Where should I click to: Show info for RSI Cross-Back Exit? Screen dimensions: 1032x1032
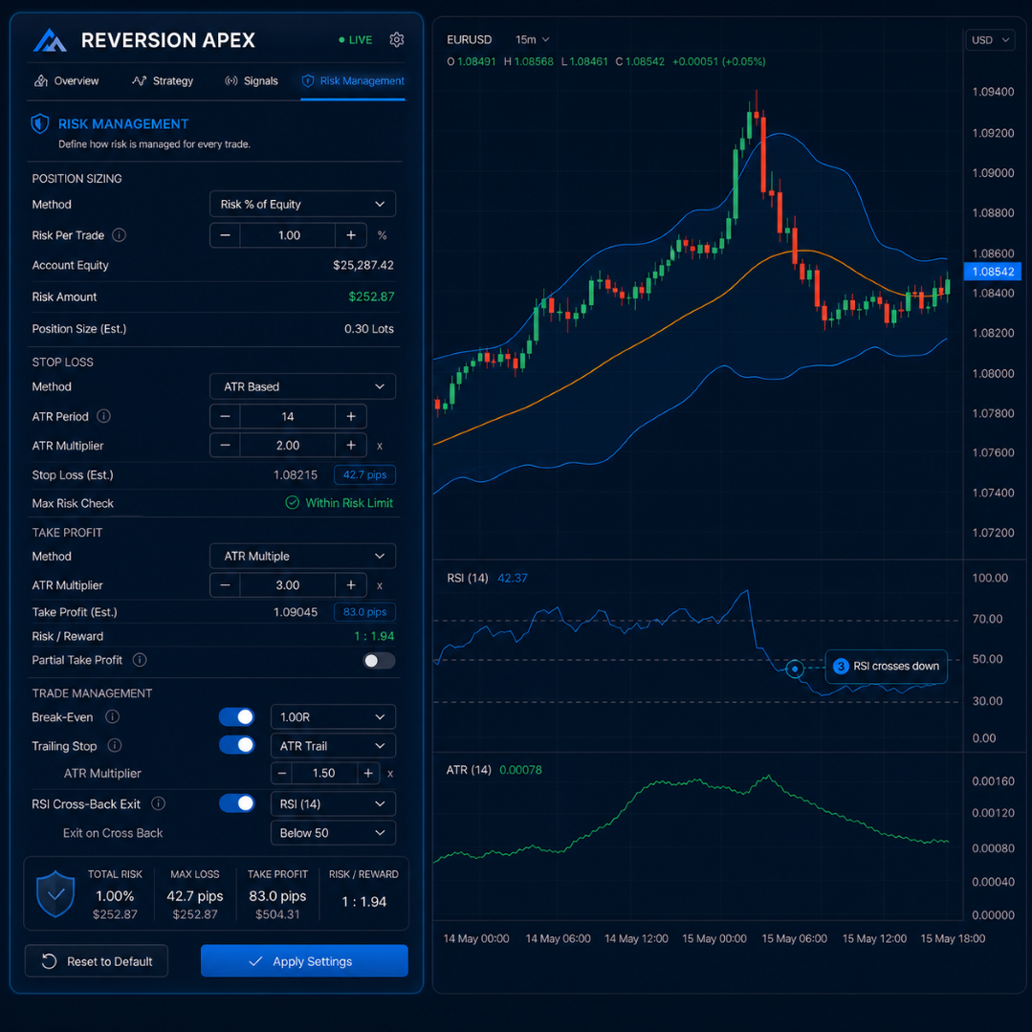(x=158, y=803)
